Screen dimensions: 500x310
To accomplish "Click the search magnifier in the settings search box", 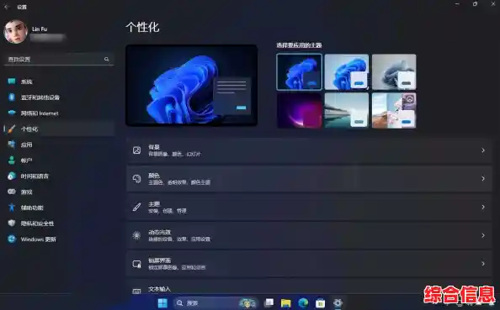I will pos(107,59).
